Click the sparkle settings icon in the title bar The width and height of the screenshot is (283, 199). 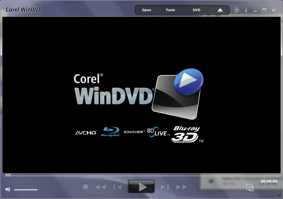click(x=237, y=10)
